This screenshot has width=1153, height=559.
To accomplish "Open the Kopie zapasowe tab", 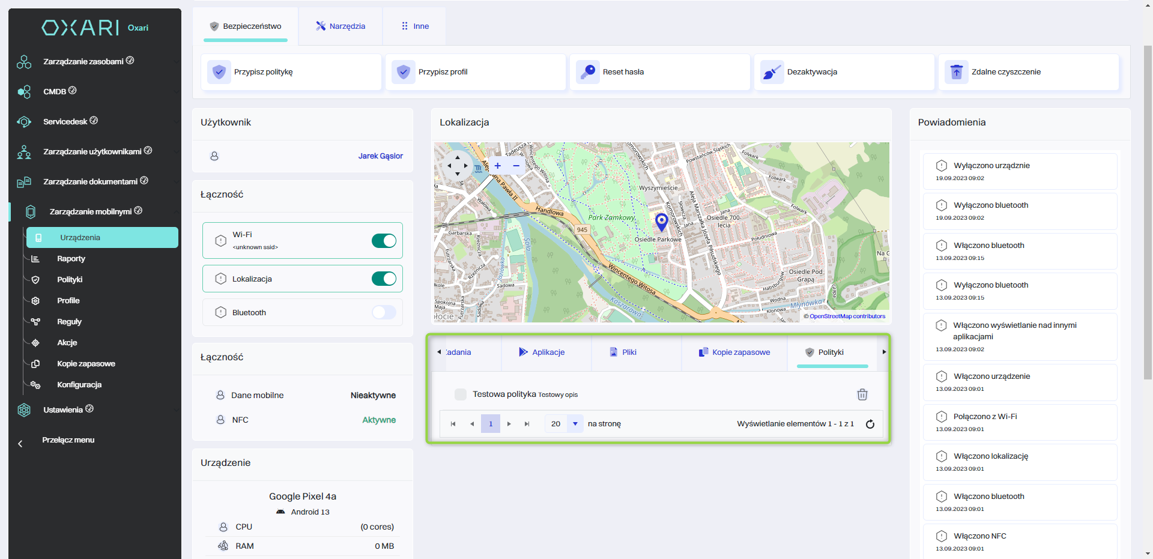I will point(734,352).
